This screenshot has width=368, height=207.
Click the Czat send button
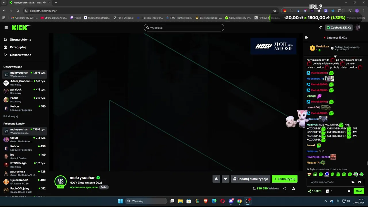[359, 191]
